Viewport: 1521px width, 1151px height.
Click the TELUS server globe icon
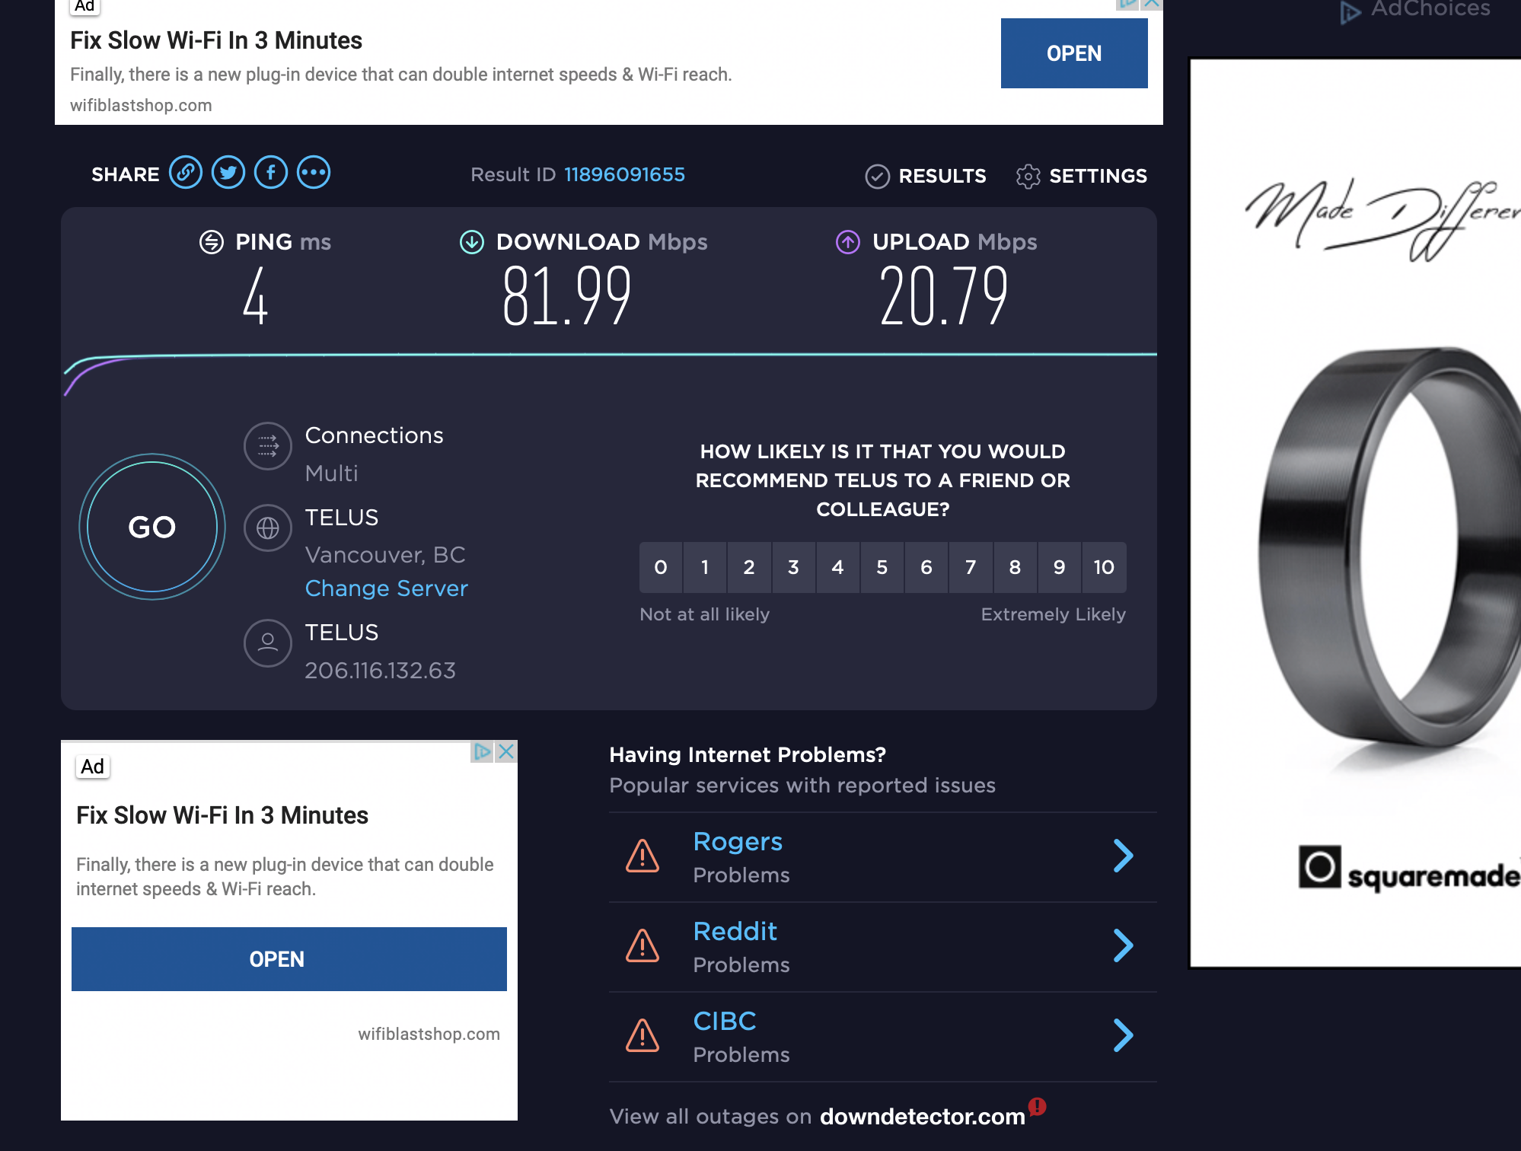[x=268, y=528]
